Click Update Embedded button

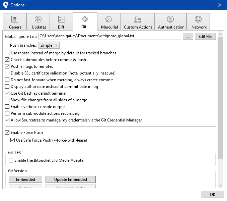point(71,180)
